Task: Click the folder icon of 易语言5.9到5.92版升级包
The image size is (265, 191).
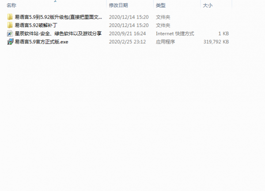Action: click(x=10, y=17)
